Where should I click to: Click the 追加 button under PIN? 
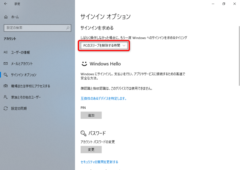pyautogui.click(x=91, y=115)
